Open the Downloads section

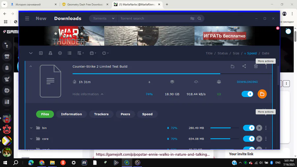coord(68,18)
